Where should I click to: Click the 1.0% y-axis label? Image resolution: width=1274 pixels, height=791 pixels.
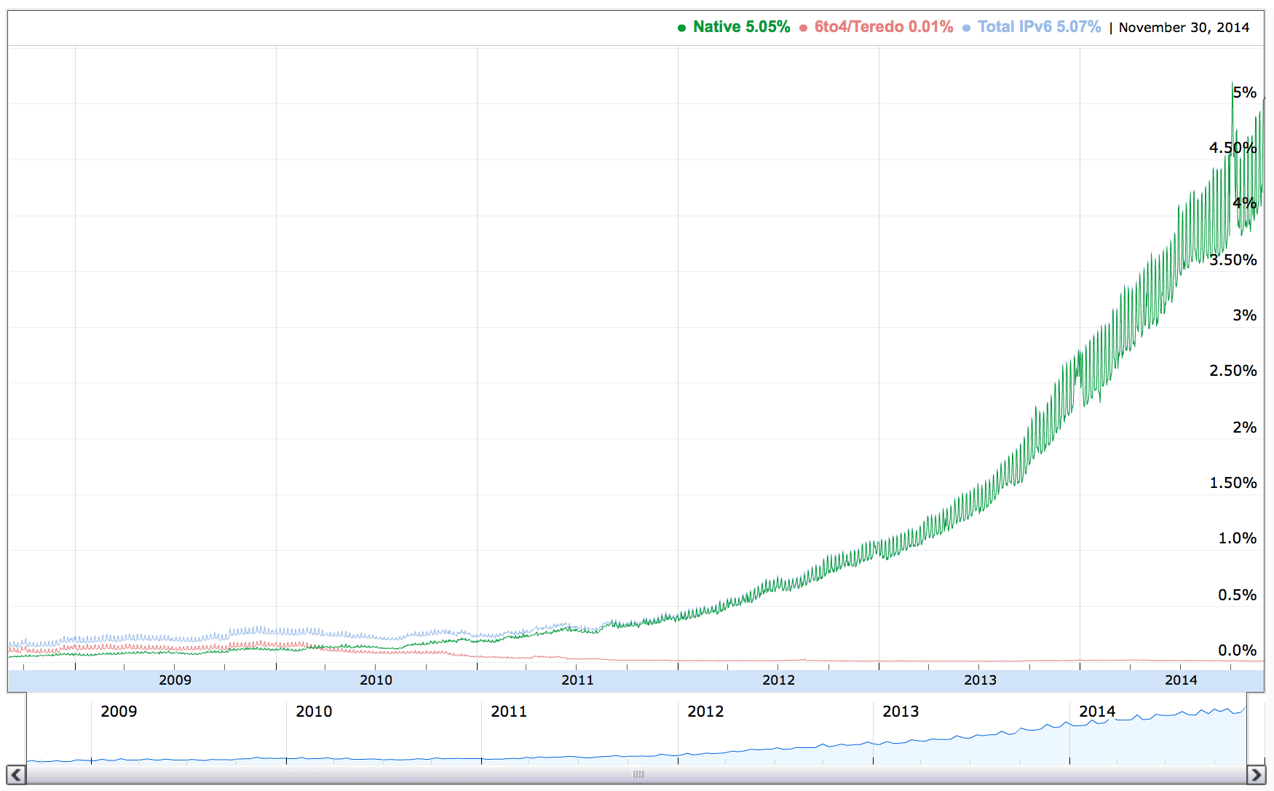1237,538
